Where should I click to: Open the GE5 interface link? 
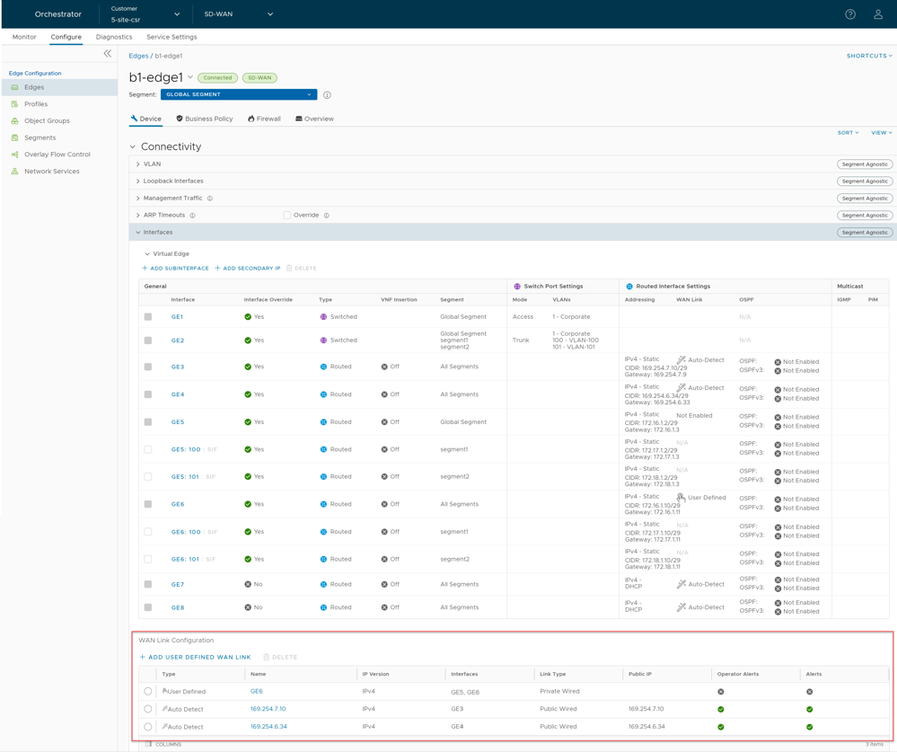pos(177,421)
